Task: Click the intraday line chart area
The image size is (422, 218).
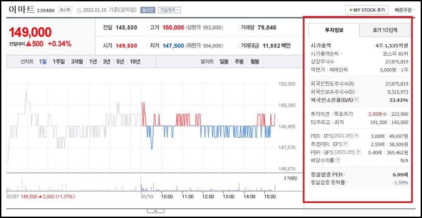Action: (141, 126)
